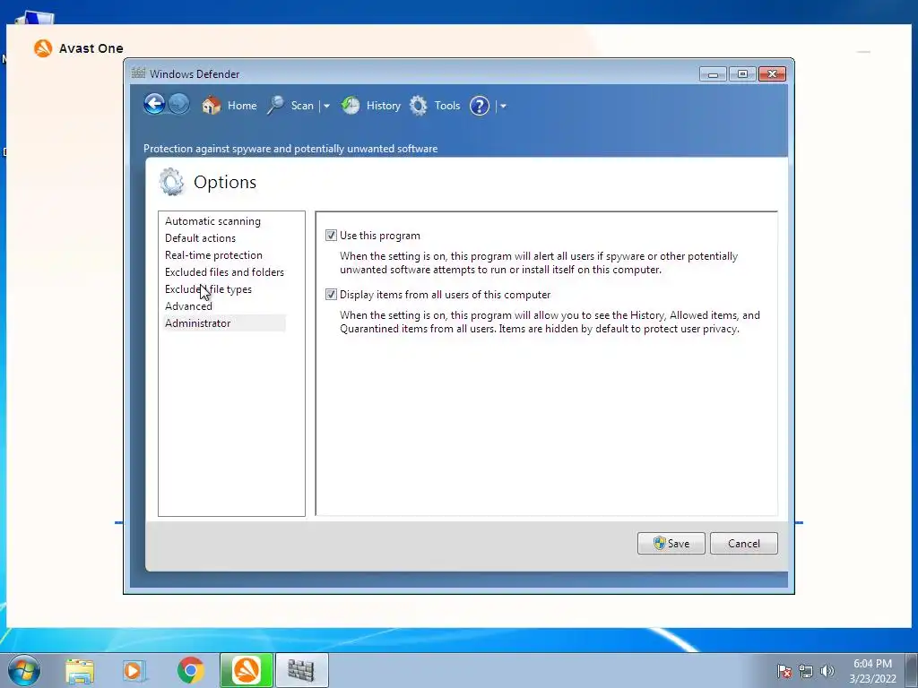
Task: Open the blue Help question mark
Action: (480, 106)
